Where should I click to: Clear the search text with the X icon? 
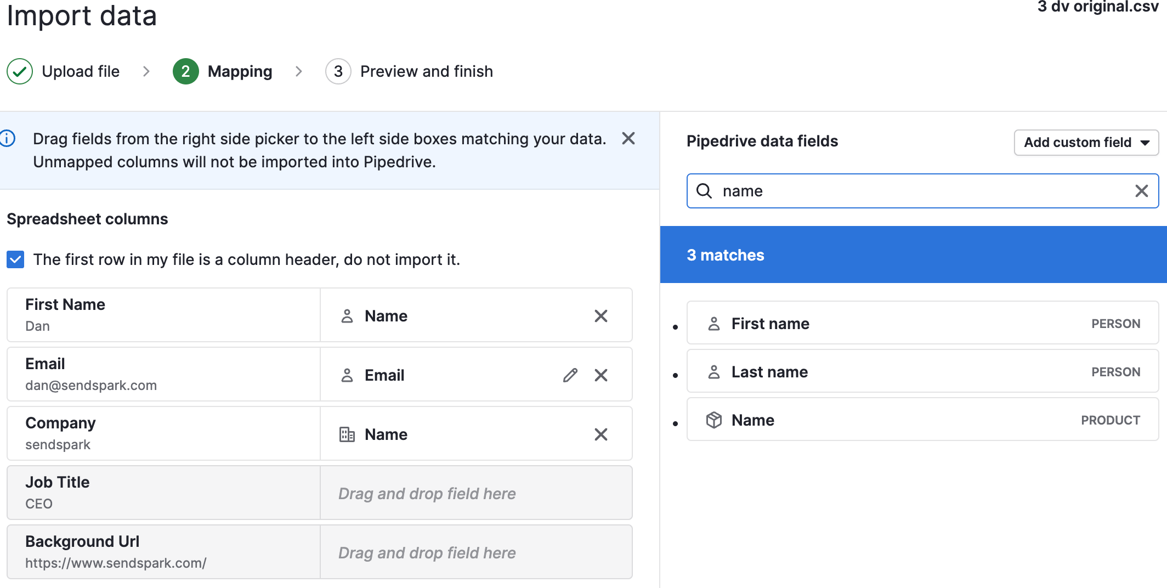1142,191
